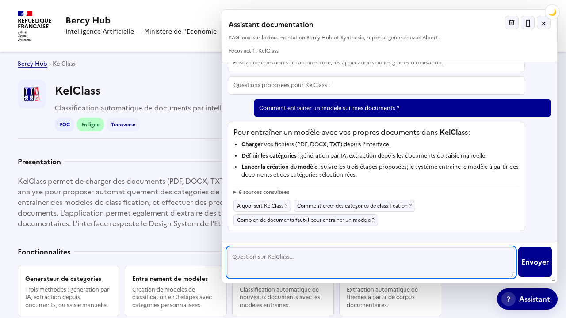Click the question mark icon on Assistant button
The image size is (566, 318).
point(509,299)
